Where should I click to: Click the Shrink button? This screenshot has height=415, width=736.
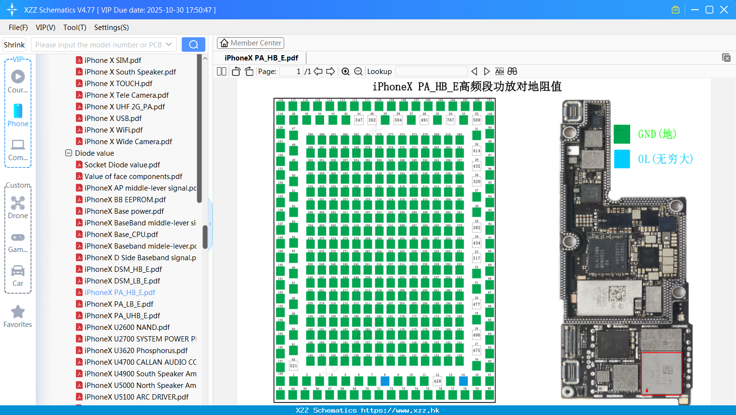point(14,44)
